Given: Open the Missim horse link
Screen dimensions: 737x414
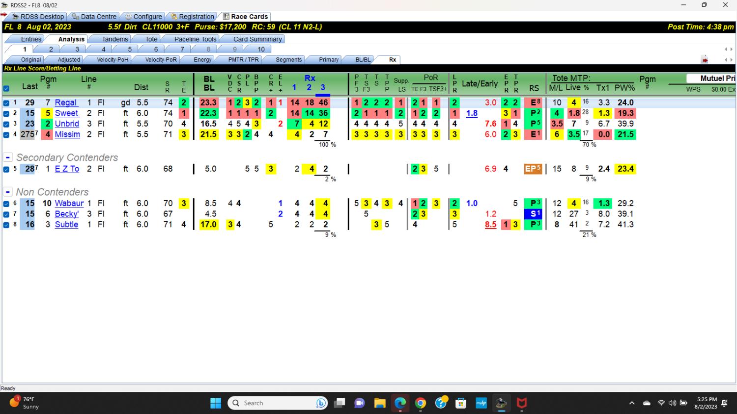Looking at the screenshot, I should pyautogui.click(x=67, y=134).
